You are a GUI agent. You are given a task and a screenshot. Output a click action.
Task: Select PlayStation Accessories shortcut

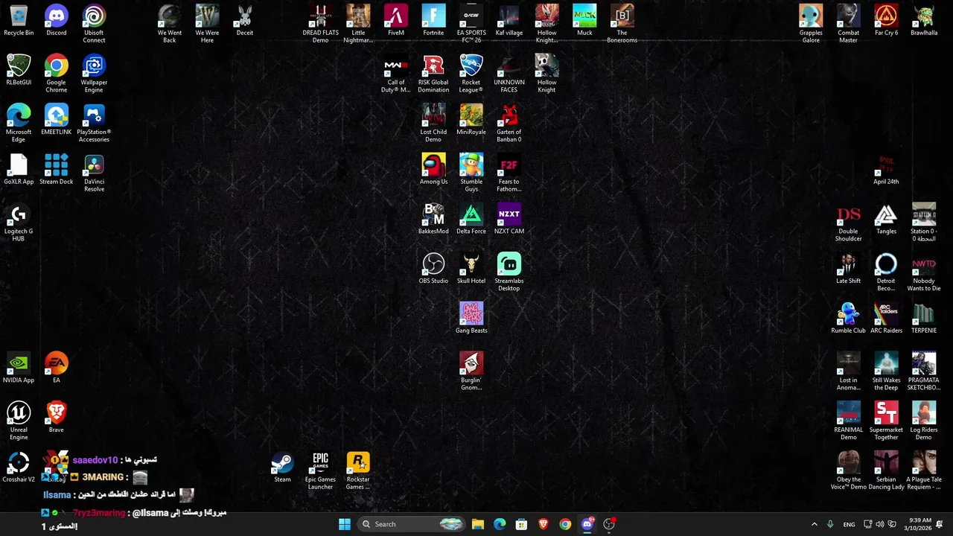94,124
